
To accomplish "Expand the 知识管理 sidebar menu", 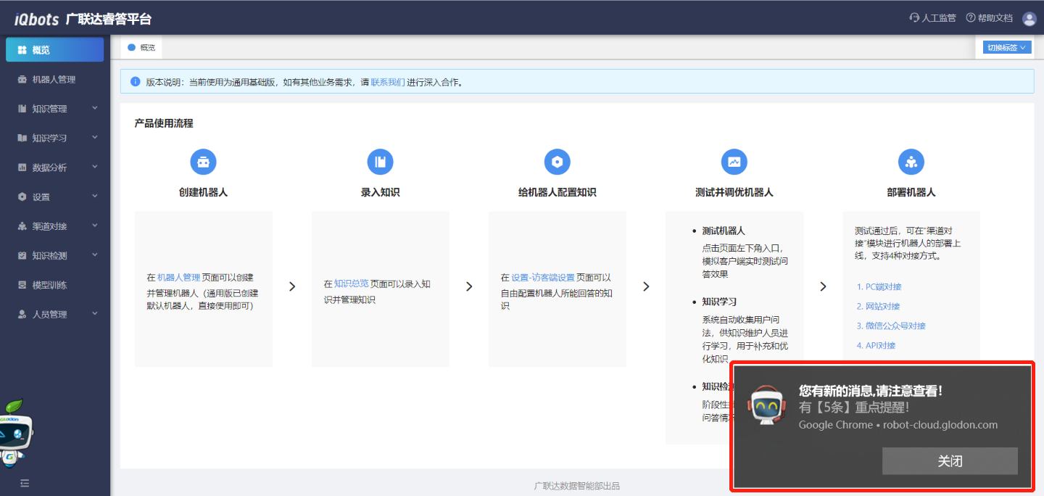I will [x=55, y=109].
